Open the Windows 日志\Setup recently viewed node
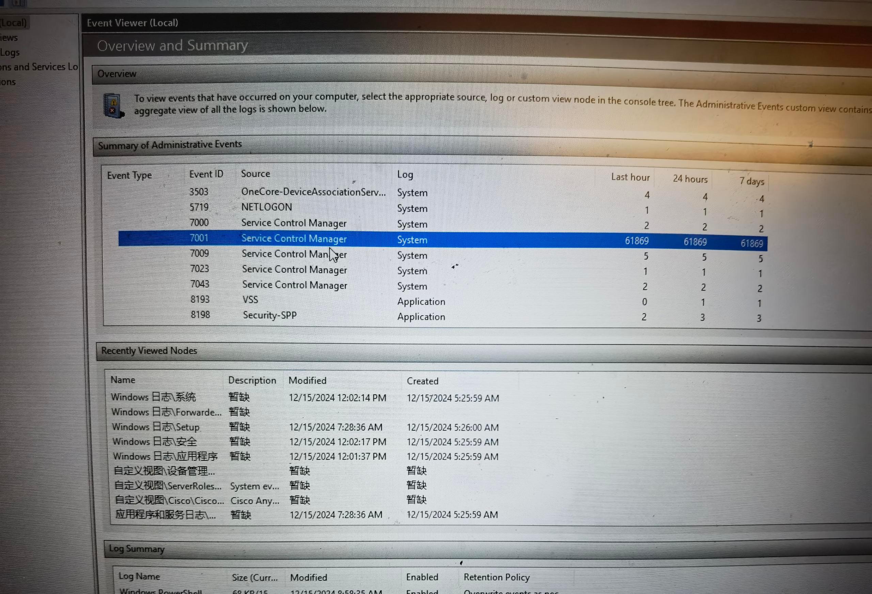This screenshot has width=872, height=594. tap(156, 427)
